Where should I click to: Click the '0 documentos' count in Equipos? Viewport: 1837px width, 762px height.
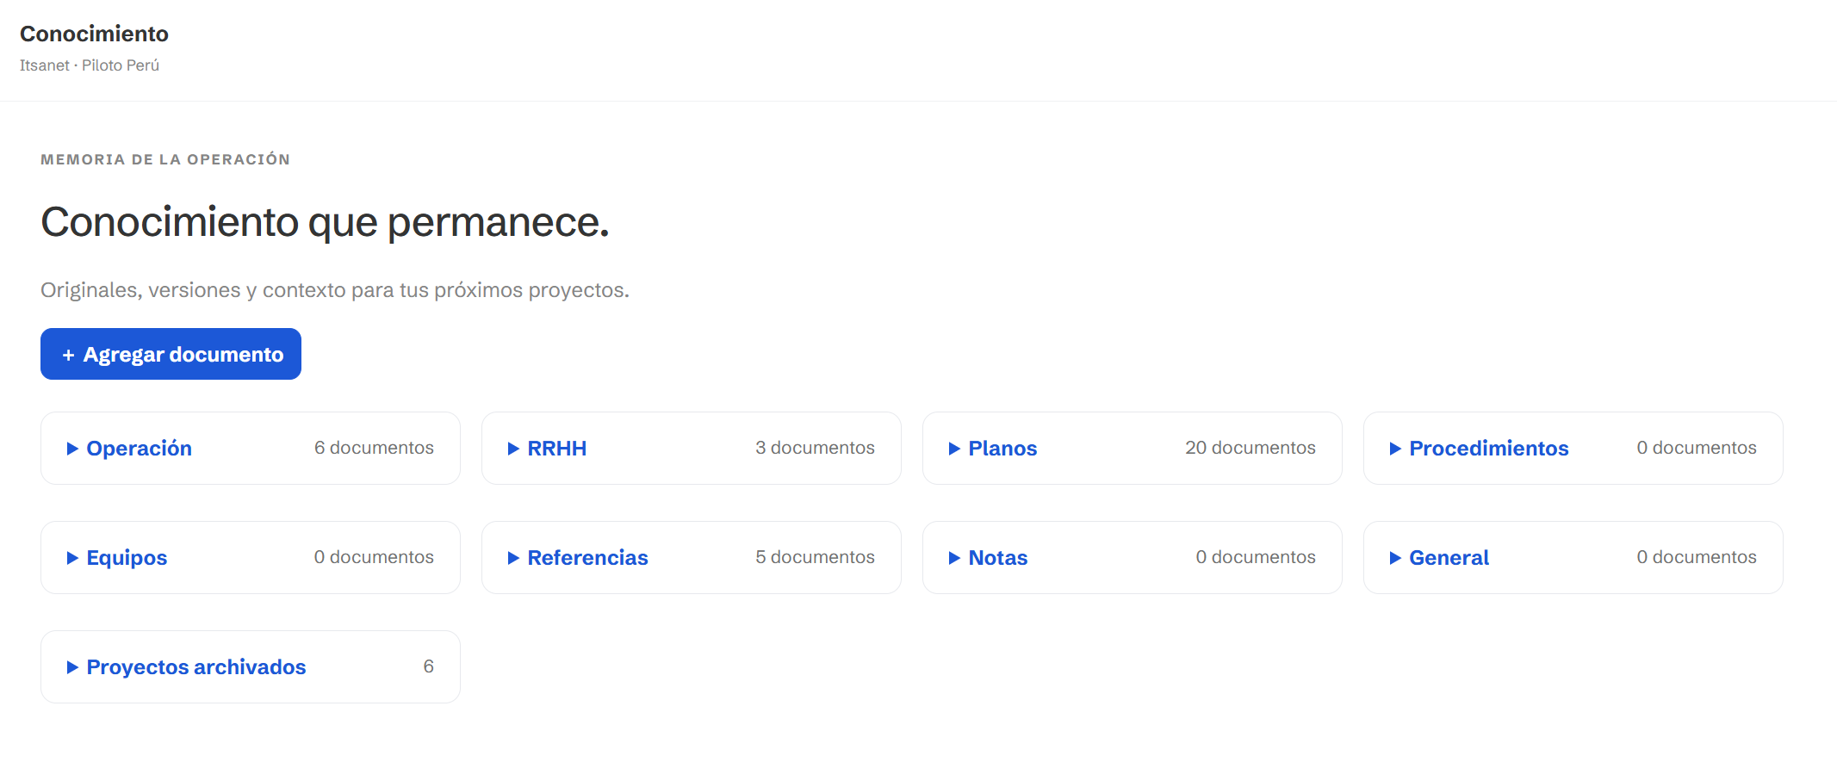coord(374,557)
